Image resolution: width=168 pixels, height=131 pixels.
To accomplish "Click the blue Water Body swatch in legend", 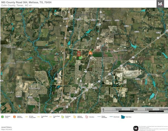I will 123,117.
